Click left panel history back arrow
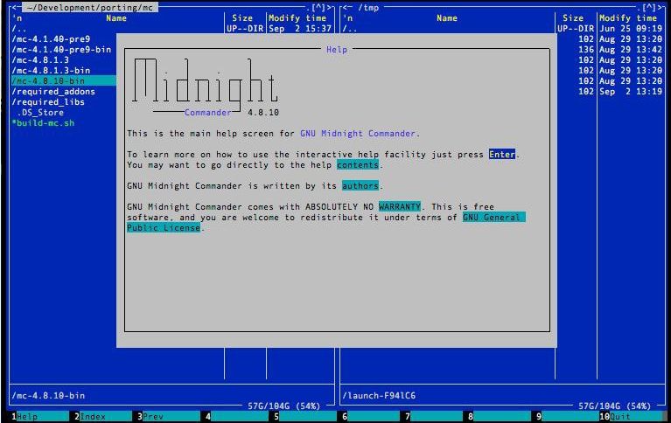 click(17, 7)
